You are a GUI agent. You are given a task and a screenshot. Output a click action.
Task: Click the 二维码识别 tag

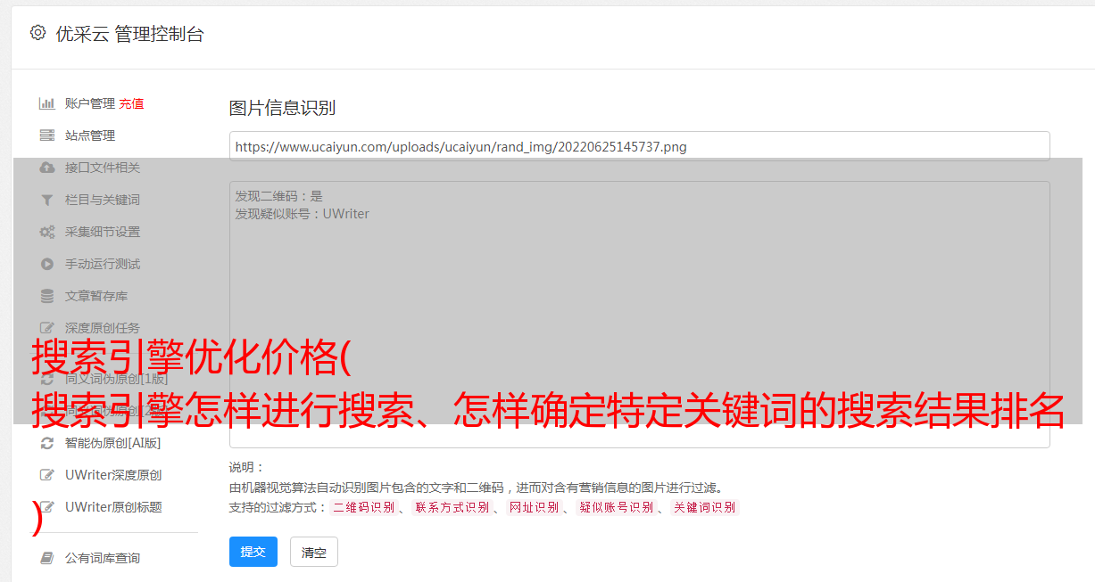point(363,507)
